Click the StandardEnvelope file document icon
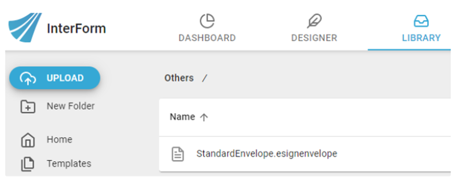Screen dimensions: 454x183 [178, 154]
